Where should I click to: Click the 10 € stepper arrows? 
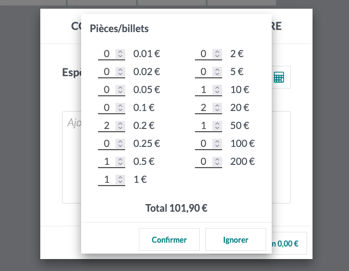point(217,90)
